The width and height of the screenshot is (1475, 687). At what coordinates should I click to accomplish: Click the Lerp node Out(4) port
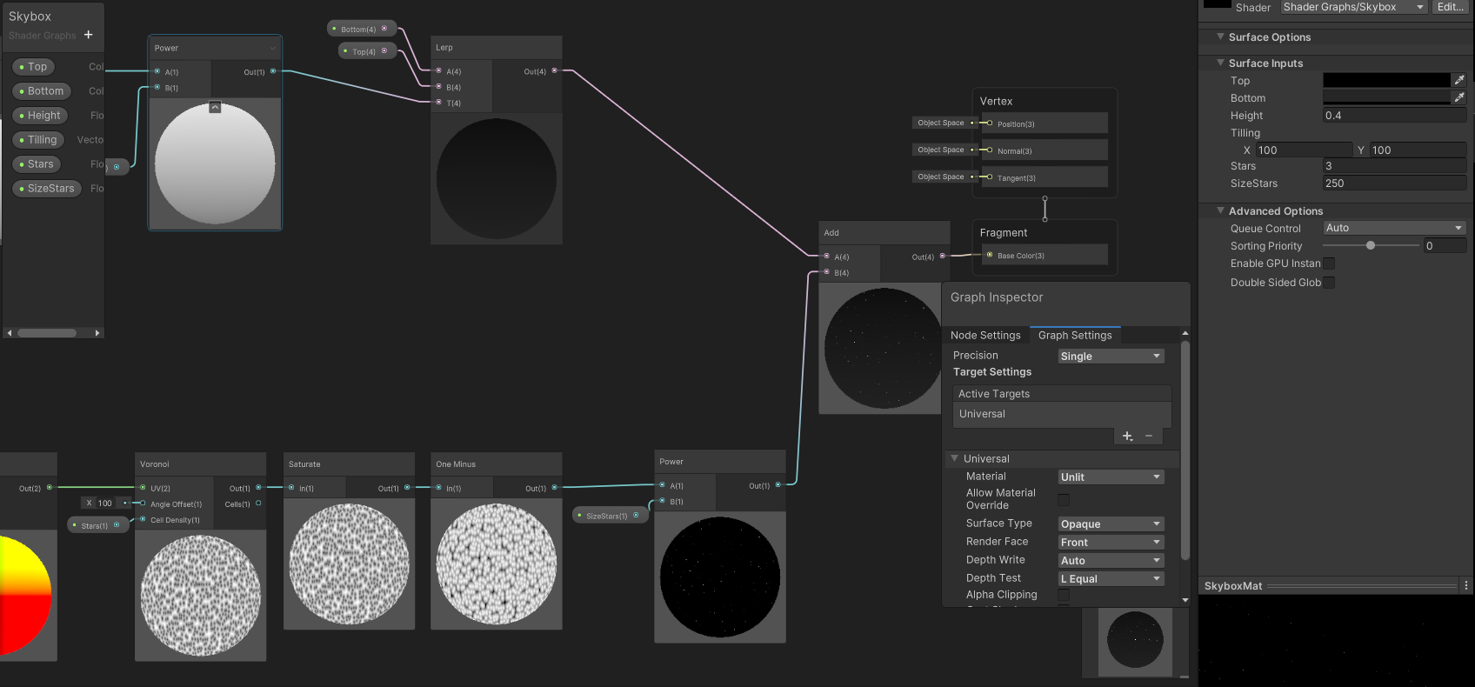[554, 70]
